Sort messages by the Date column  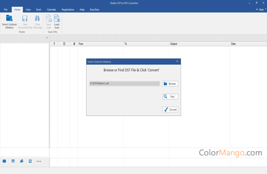(x=248, y=44)
